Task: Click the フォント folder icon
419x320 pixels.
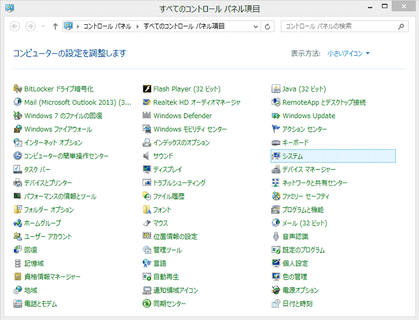Action: 147,210
